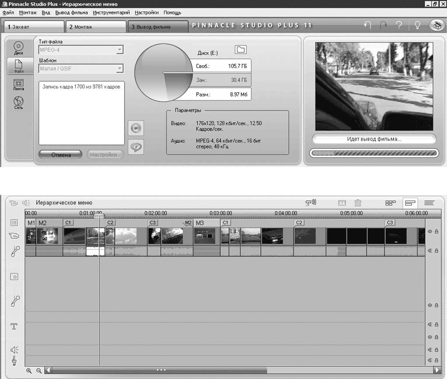447x379 pixels.
Task: Toggle video track visibility eye icon
Action: (430, 231)
